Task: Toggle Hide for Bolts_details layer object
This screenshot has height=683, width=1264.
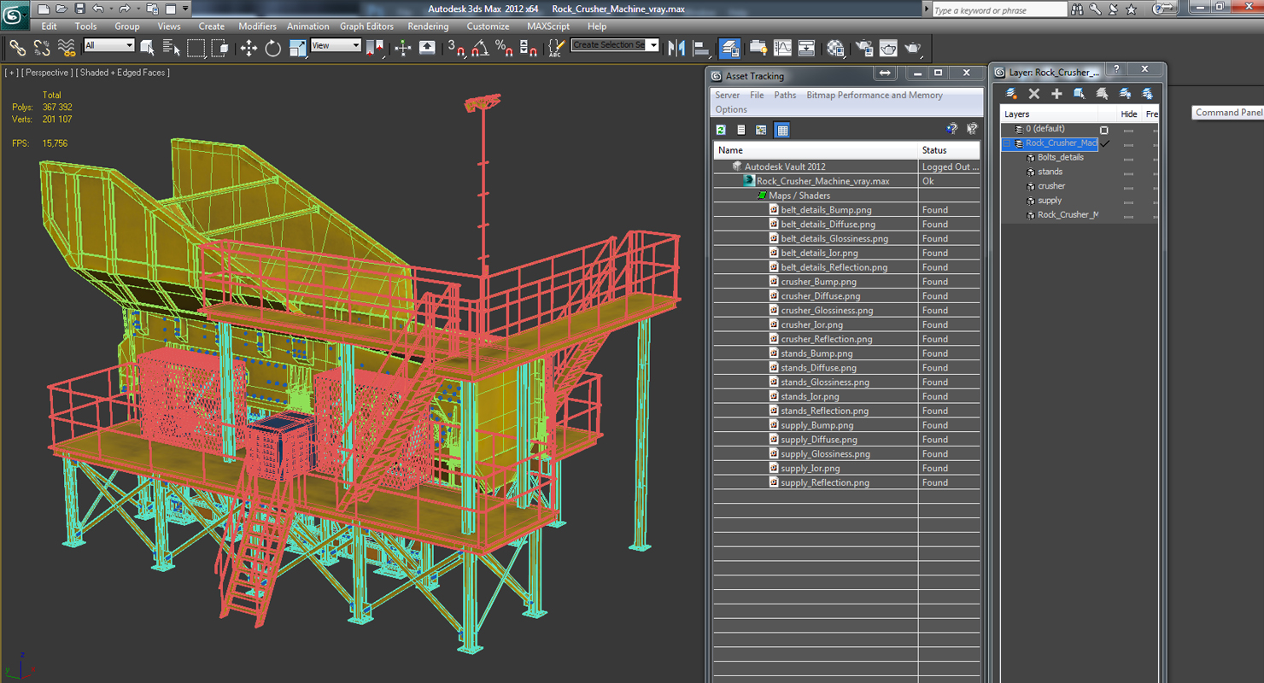Action: (1128, 158)
